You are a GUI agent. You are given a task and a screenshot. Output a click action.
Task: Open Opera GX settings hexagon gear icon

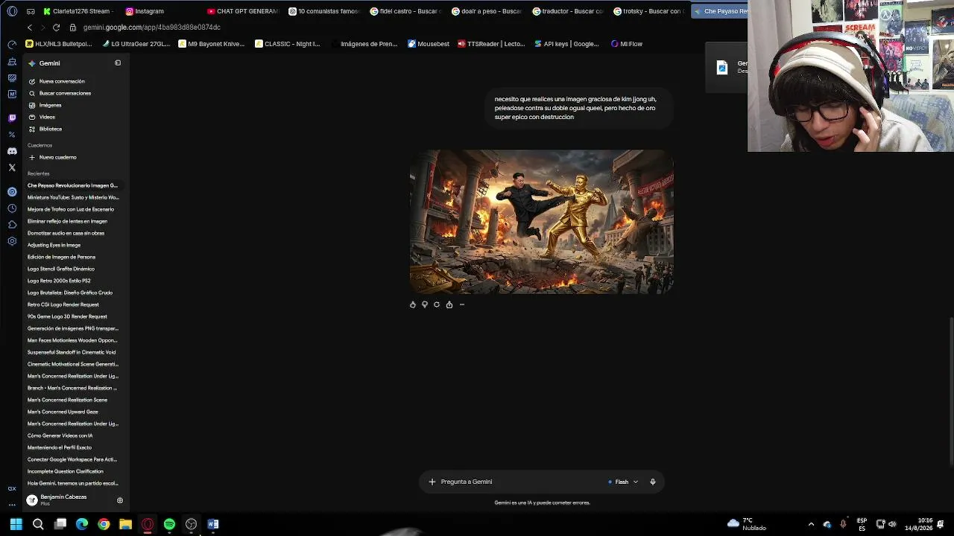click(x=12, y=241)
